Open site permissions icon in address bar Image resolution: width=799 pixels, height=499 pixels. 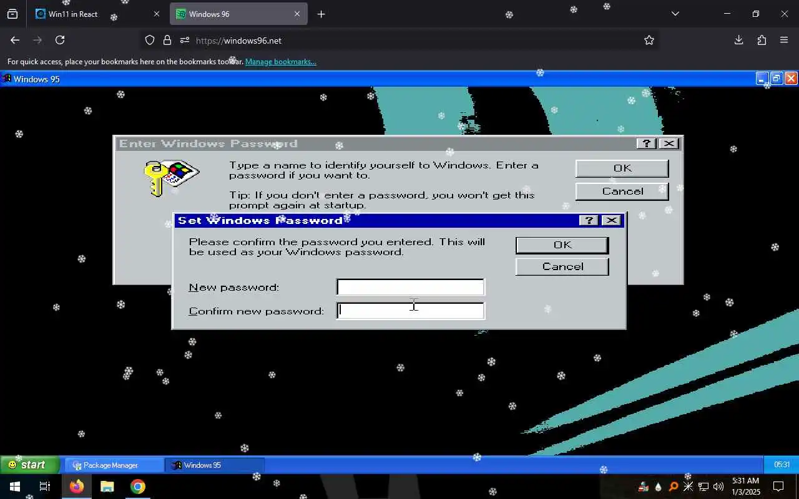pos(185,40)
